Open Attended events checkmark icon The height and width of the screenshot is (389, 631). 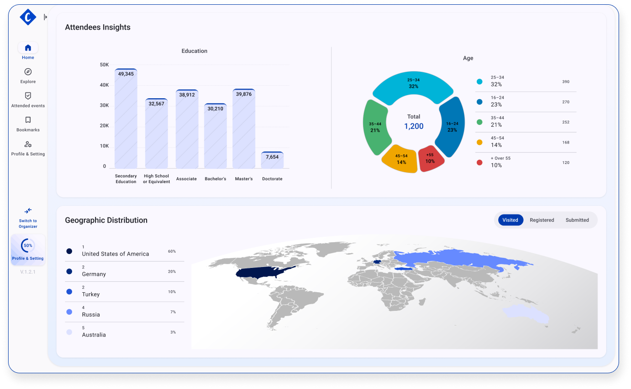coord(28,96)
